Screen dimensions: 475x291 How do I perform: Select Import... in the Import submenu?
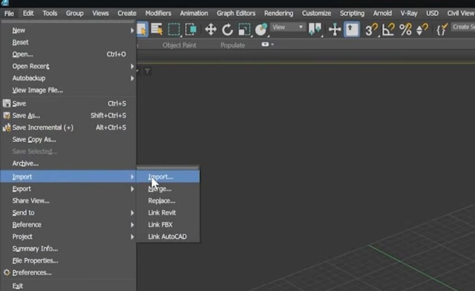(x=168, y=176)
